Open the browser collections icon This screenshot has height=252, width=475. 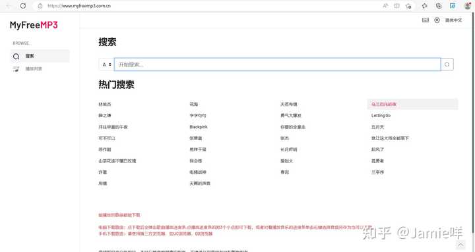[x=439, y=6]
